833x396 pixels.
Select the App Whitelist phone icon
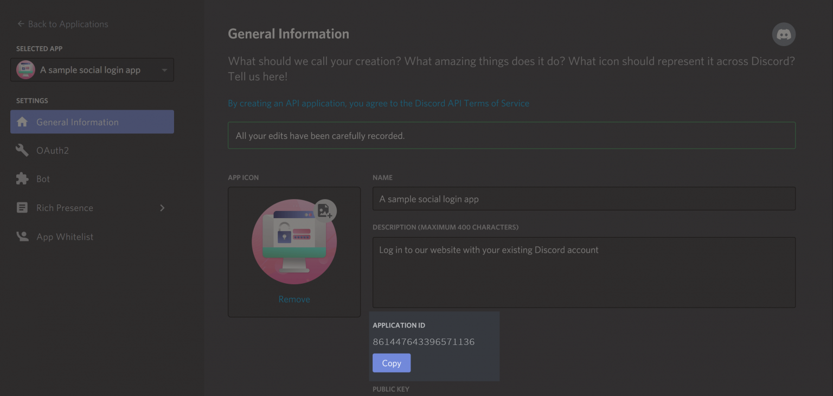pos(22,237)
